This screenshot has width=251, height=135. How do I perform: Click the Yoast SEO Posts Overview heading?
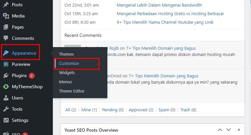click(x=91, y=130)
